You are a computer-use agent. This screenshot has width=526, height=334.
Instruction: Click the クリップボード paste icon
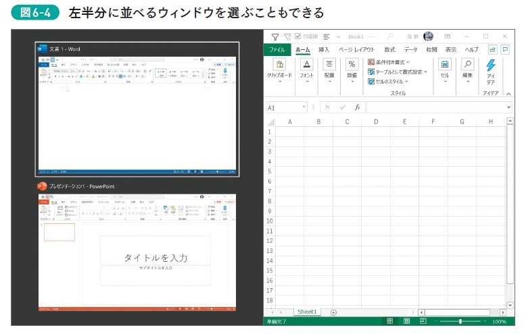pos(280,64)
